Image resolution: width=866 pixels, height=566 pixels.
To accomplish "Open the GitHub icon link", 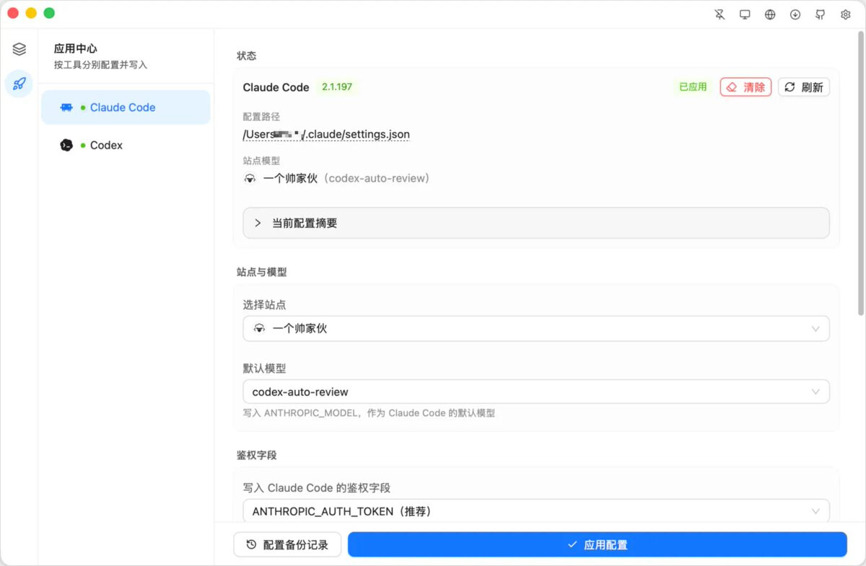I will tap(821, 14).
